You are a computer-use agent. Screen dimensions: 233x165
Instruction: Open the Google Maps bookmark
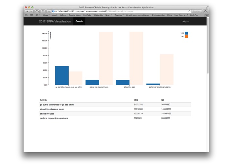(x=75, y=15)
